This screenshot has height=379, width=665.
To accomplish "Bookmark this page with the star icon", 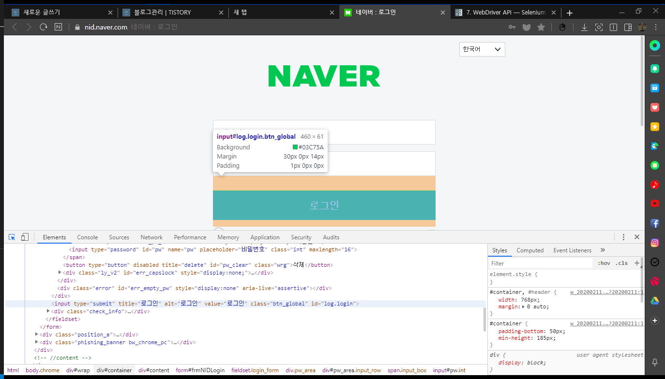I will tap(541, 27).
